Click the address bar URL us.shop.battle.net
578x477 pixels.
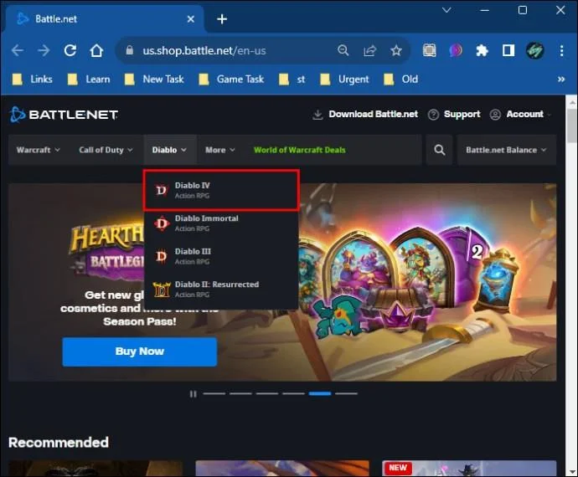[x=204, y=50]
